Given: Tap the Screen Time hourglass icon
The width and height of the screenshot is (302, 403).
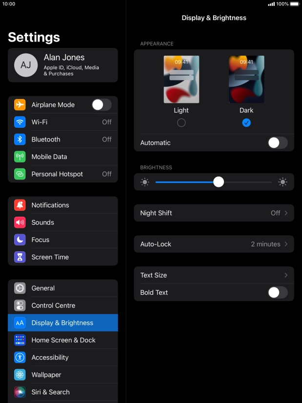Looking at the screenshot, I should click(20, 257).
